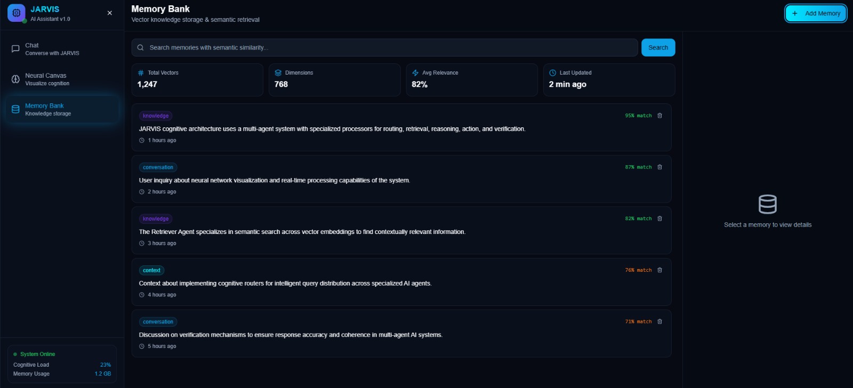853x388 pixels.
Task: Click the 768 Dimensions value
Action: (x=281, y=84)
